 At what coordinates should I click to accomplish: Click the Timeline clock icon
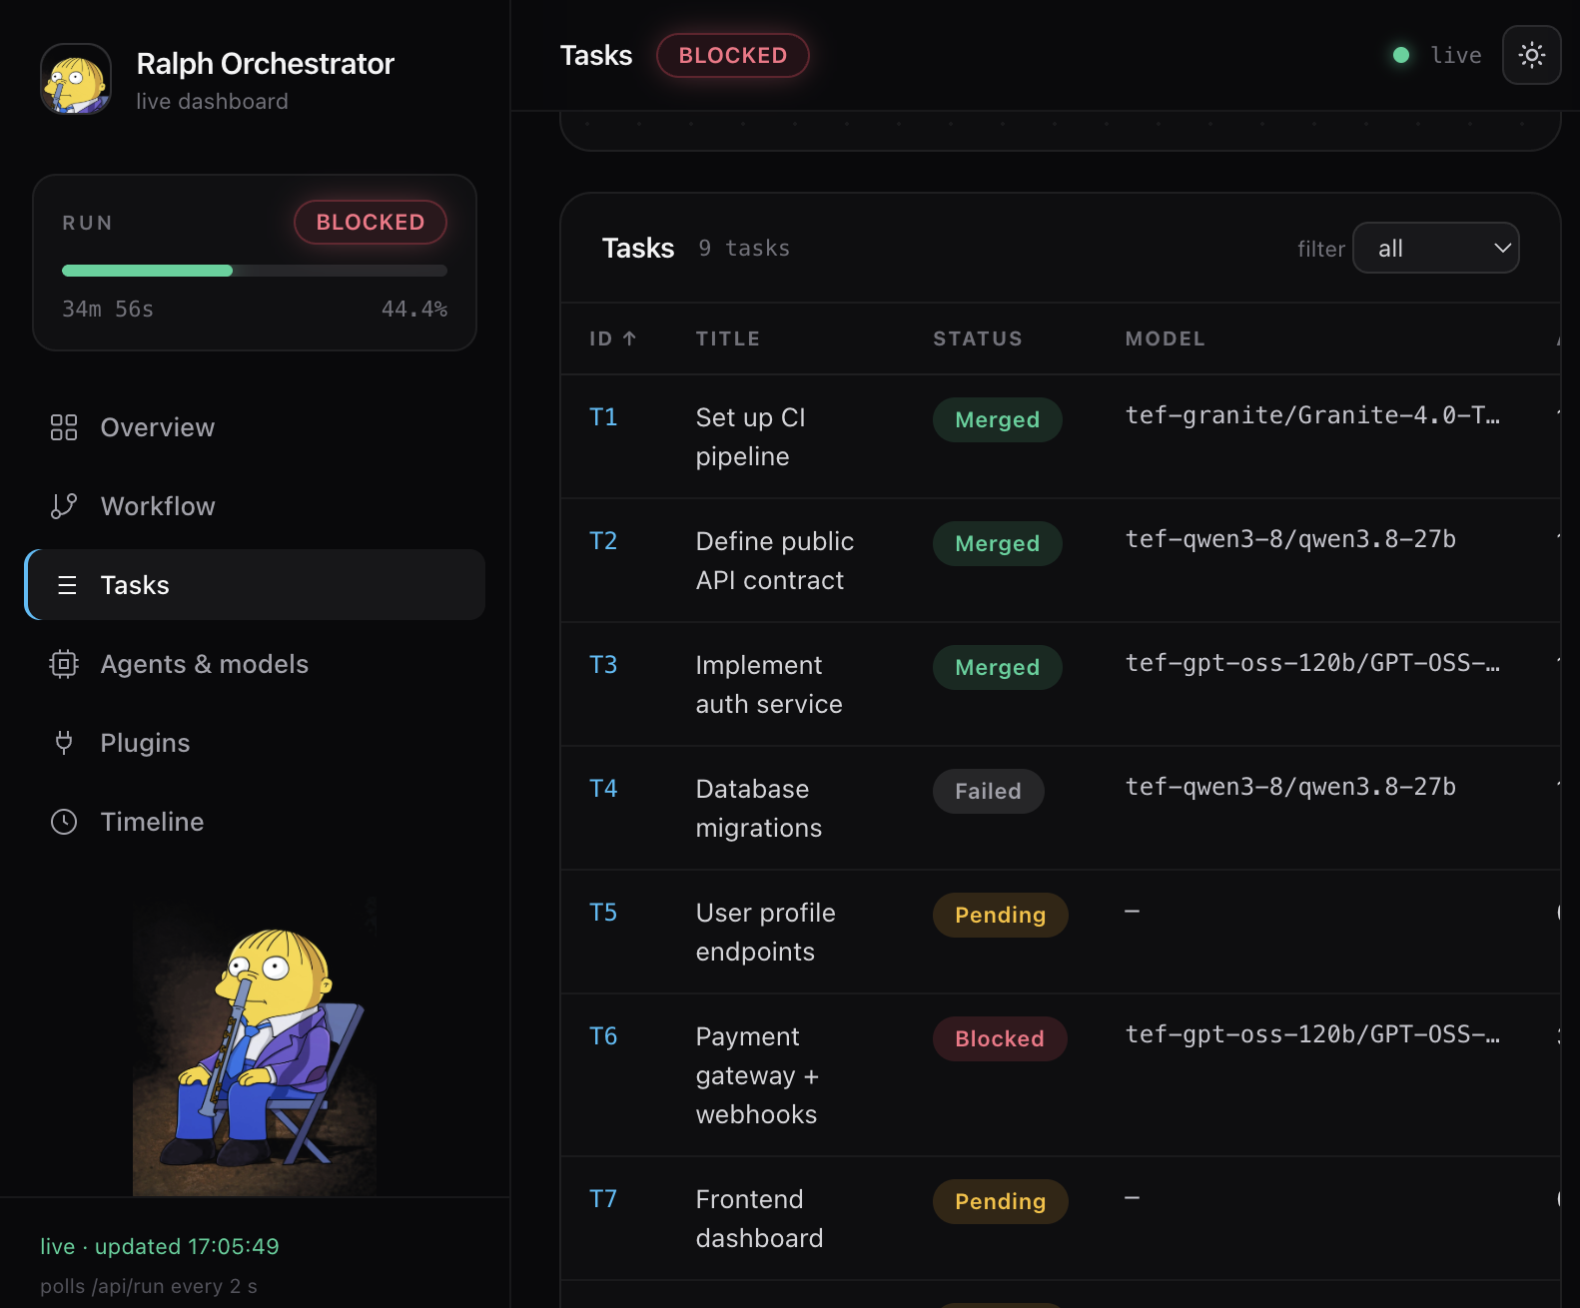[x=64, y=822]
